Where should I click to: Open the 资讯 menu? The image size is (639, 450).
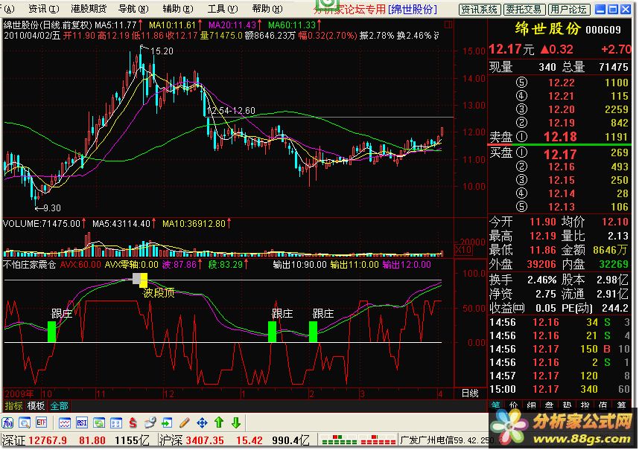click(x=43, y=8)
